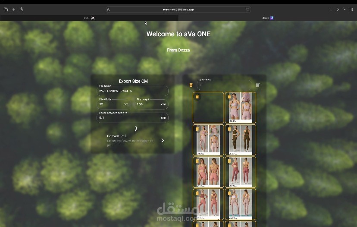Click the repetition input field

[225, 85]
